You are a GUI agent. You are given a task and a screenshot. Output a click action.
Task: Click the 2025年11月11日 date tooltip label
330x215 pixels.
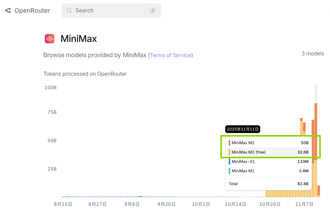(x=243, y=129)
